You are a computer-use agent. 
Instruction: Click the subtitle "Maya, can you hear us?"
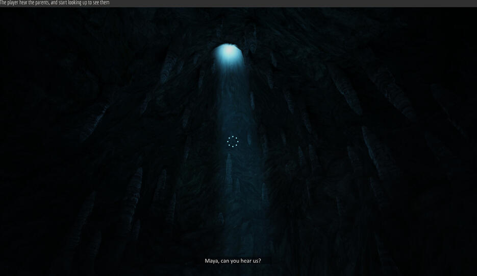(x=233, y=261)
